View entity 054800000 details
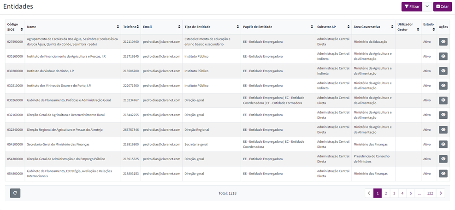 [443, 174]
